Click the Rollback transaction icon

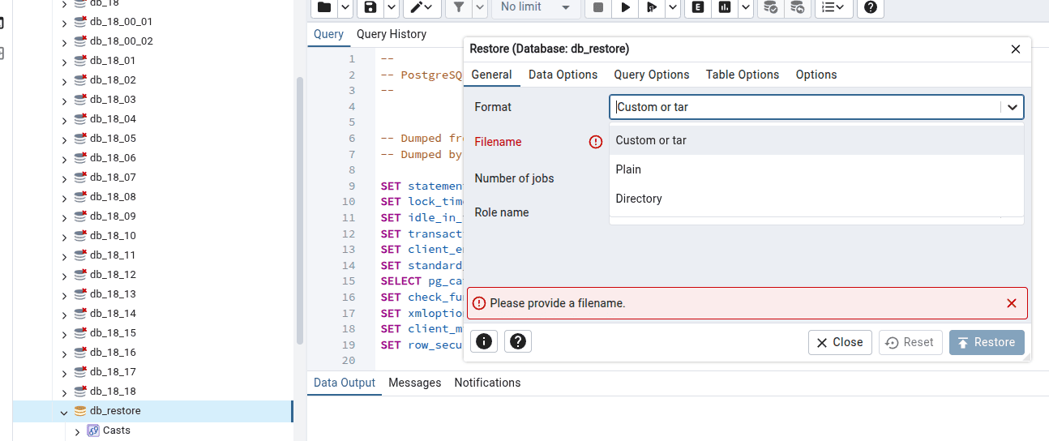pyautogui.click(x=797, y=7)
